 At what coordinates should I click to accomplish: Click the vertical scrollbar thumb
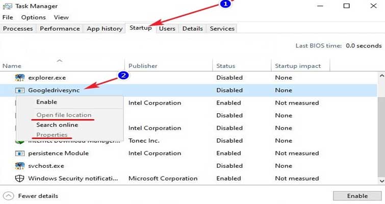(381, 137)
